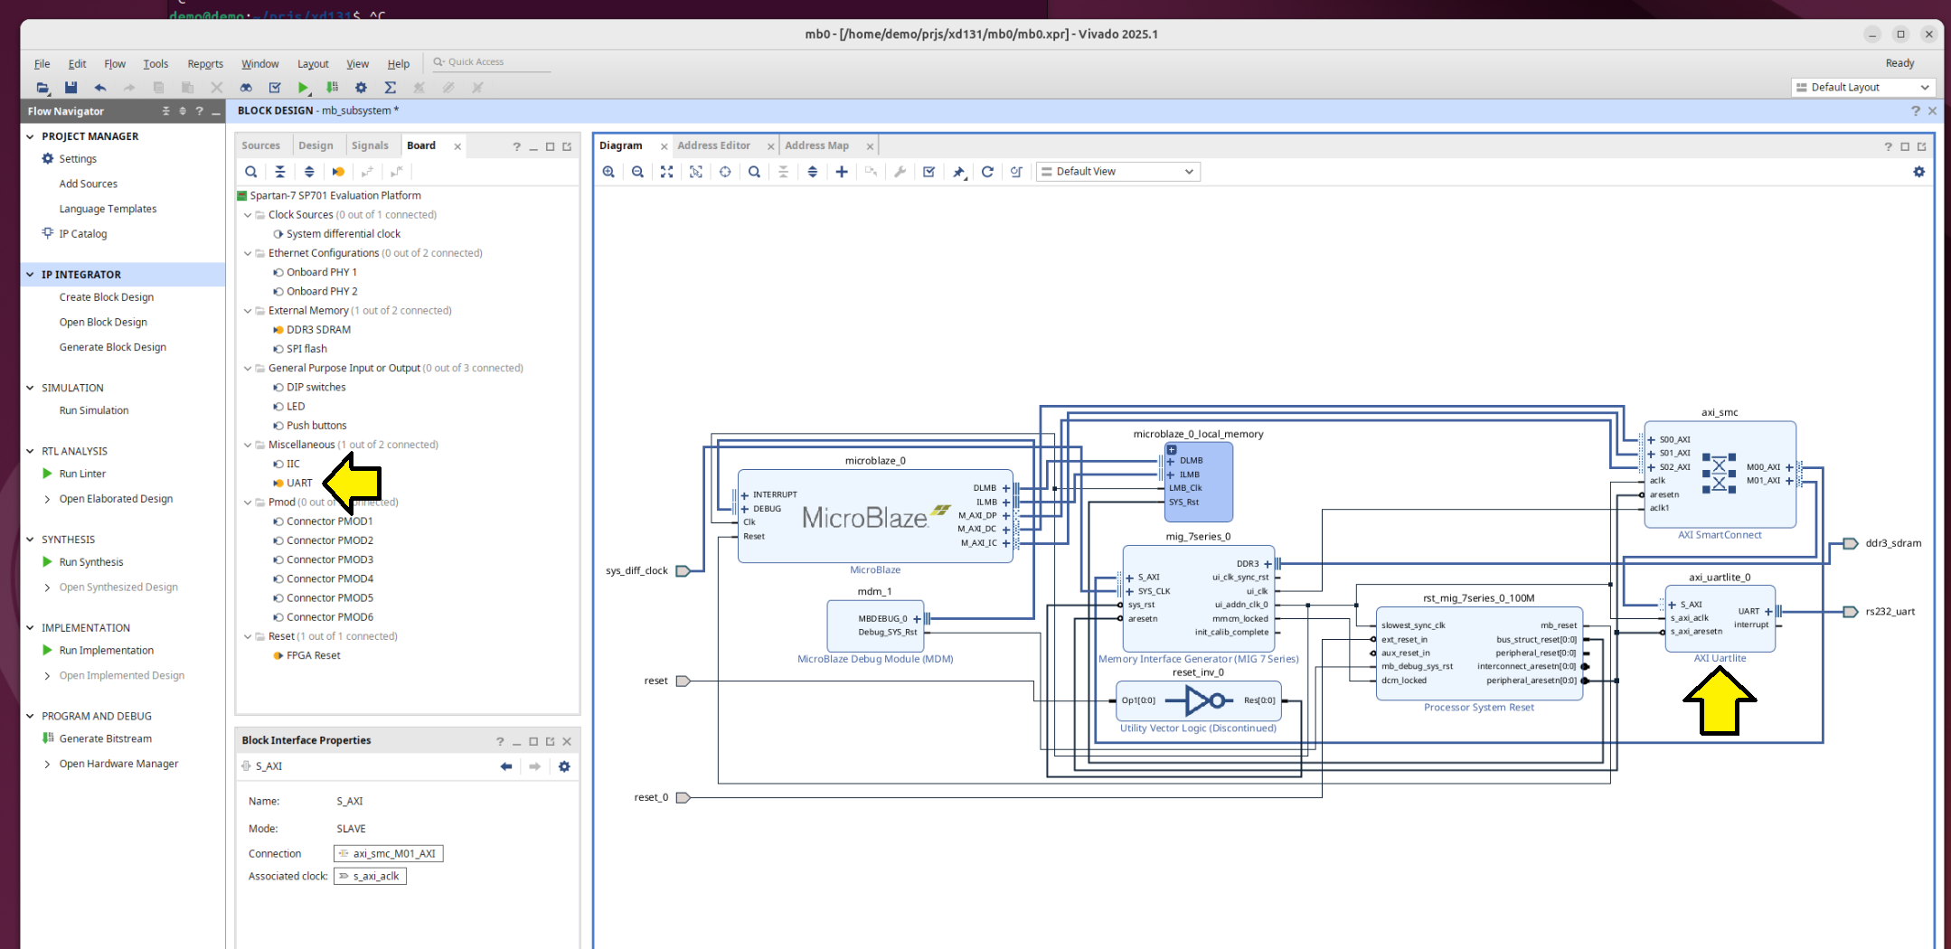The height and width of the screenshot is (949, 1951).
Task: Zoom in on the block diagram
Action: tap(608, 171)
